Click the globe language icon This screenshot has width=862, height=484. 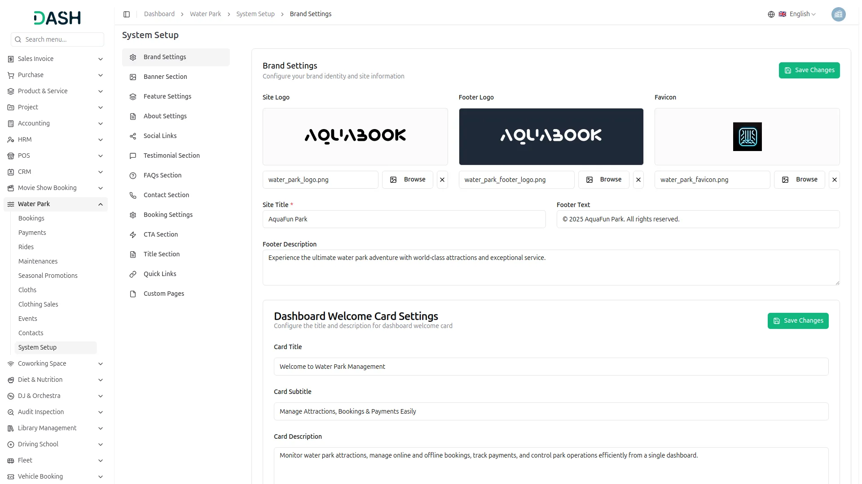point(771,14)
